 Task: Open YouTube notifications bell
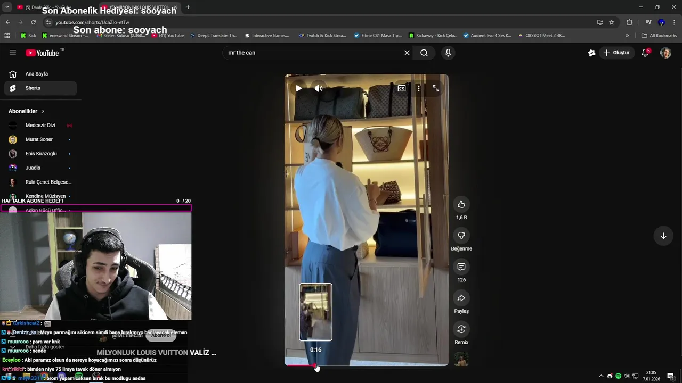pos(645,53)
